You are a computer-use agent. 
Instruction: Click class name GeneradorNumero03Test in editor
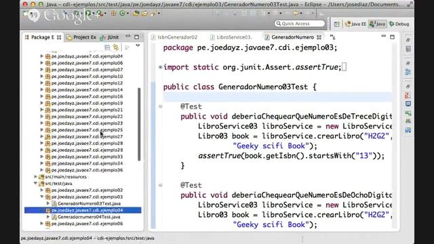263,87
